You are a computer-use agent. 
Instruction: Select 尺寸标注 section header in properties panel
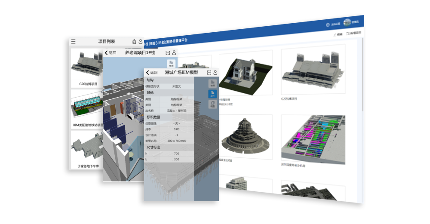click(169, 147)
